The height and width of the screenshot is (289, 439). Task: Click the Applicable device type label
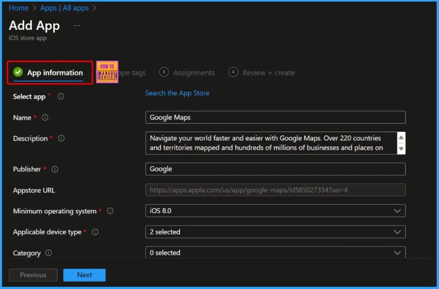47,232
